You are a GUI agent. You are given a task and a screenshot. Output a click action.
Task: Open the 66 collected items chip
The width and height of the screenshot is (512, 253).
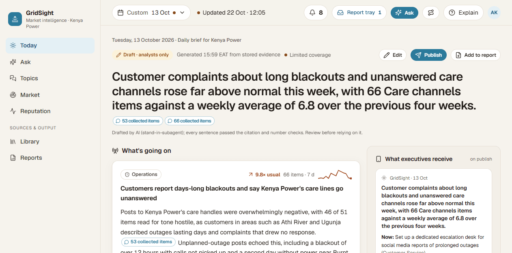[x=189, y=121]
